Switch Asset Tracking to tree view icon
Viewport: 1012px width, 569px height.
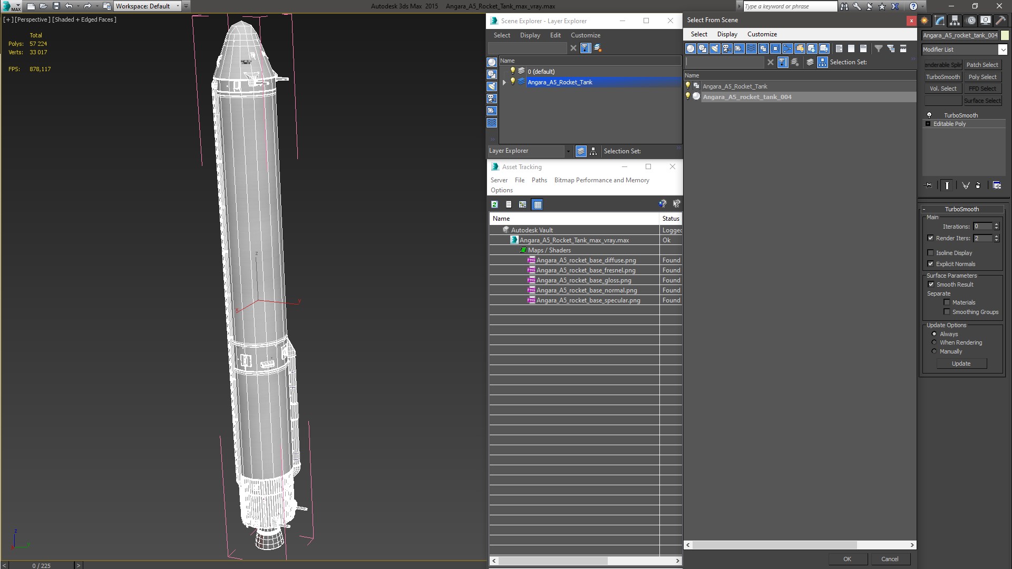pos(523,204)
